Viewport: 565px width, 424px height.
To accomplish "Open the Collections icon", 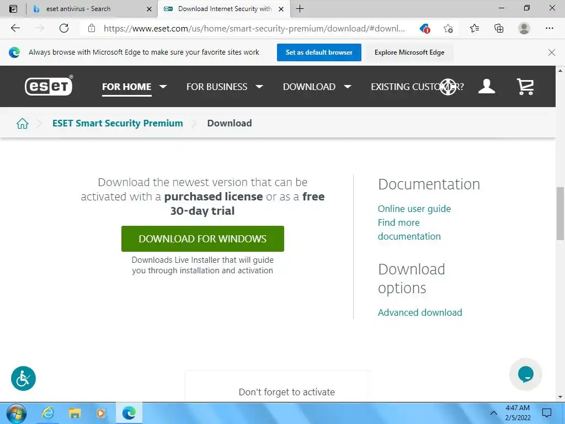I will tap(499, 28).
